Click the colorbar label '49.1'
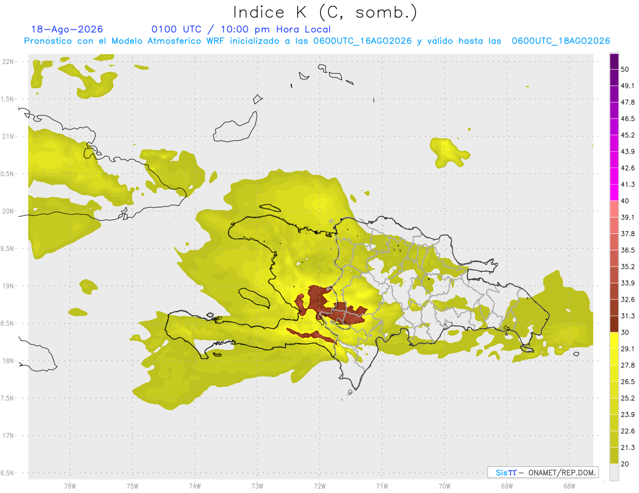 [628, 86]
